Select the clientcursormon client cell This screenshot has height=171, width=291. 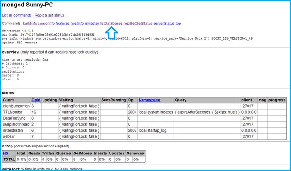(16, 106)
